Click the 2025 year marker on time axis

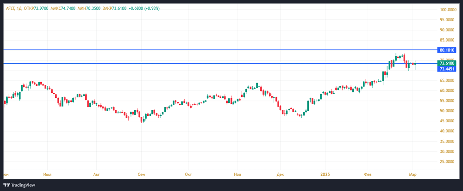point(325,174)
